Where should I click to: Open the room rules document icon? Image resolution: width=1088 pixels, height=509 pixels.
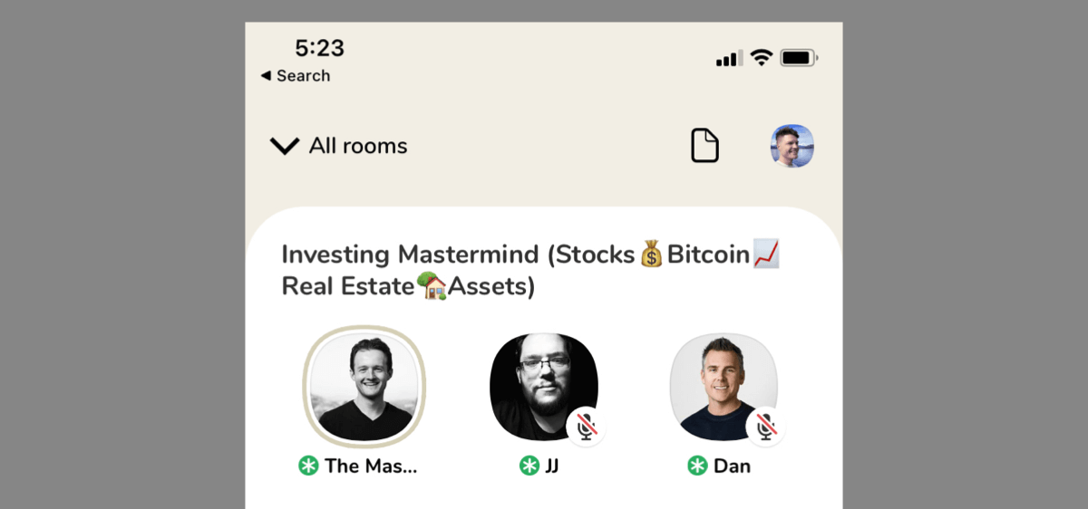click(704, 146)
